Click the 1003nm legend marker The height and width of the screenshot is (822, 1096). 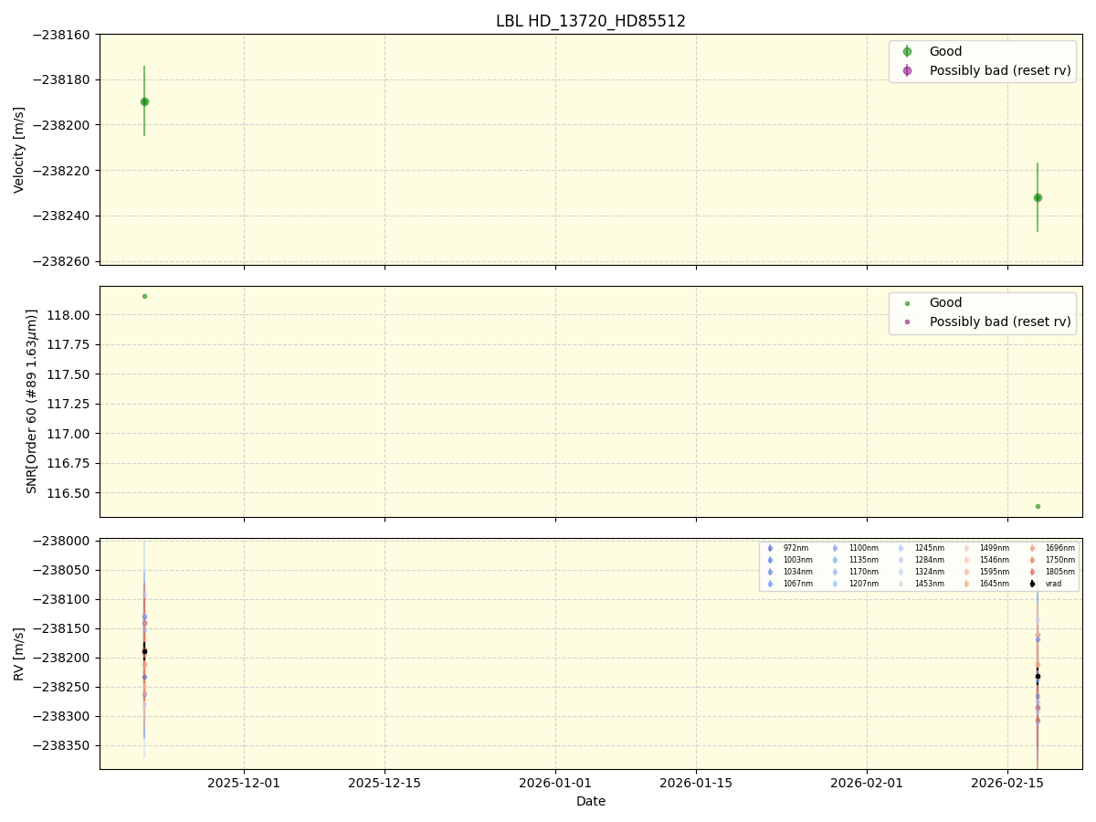pyautogui.click(x=770, y=560)
